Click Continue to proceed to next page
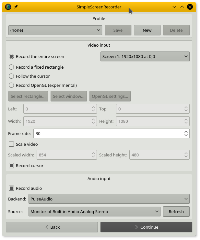The height and width of the screenshot is (240, 200). (x=146, y=227)
